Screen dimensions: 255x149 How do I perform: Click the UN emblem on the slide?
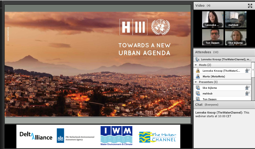(161, 27)
